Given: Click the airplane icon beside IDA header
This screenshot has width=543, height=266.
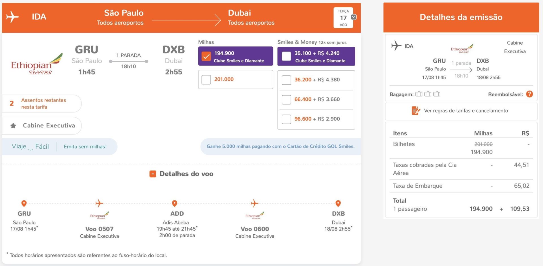Looking at the screenshot, I should point(12,17).
